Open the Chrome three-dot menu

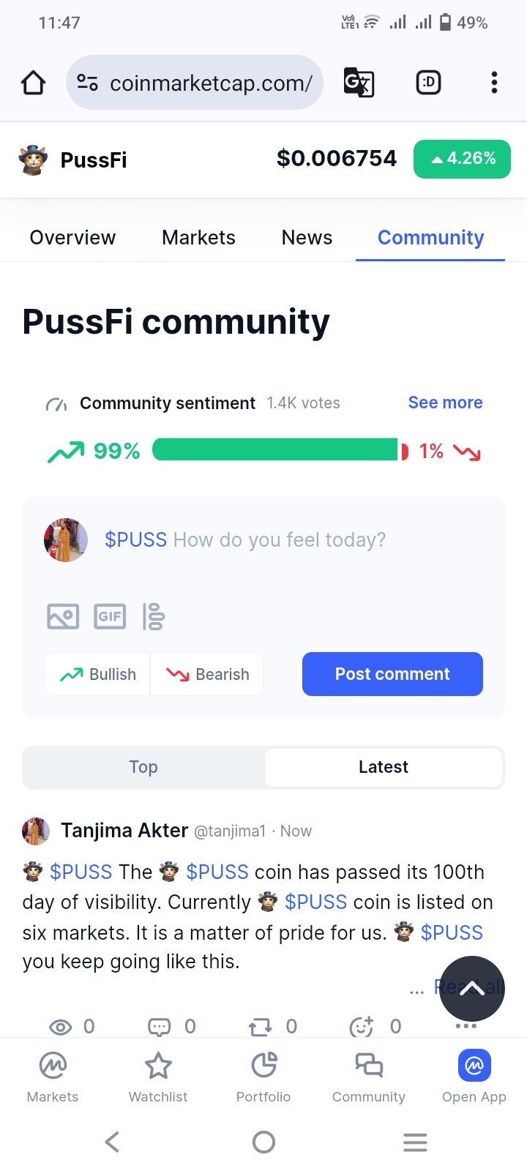tap(494, 83)
